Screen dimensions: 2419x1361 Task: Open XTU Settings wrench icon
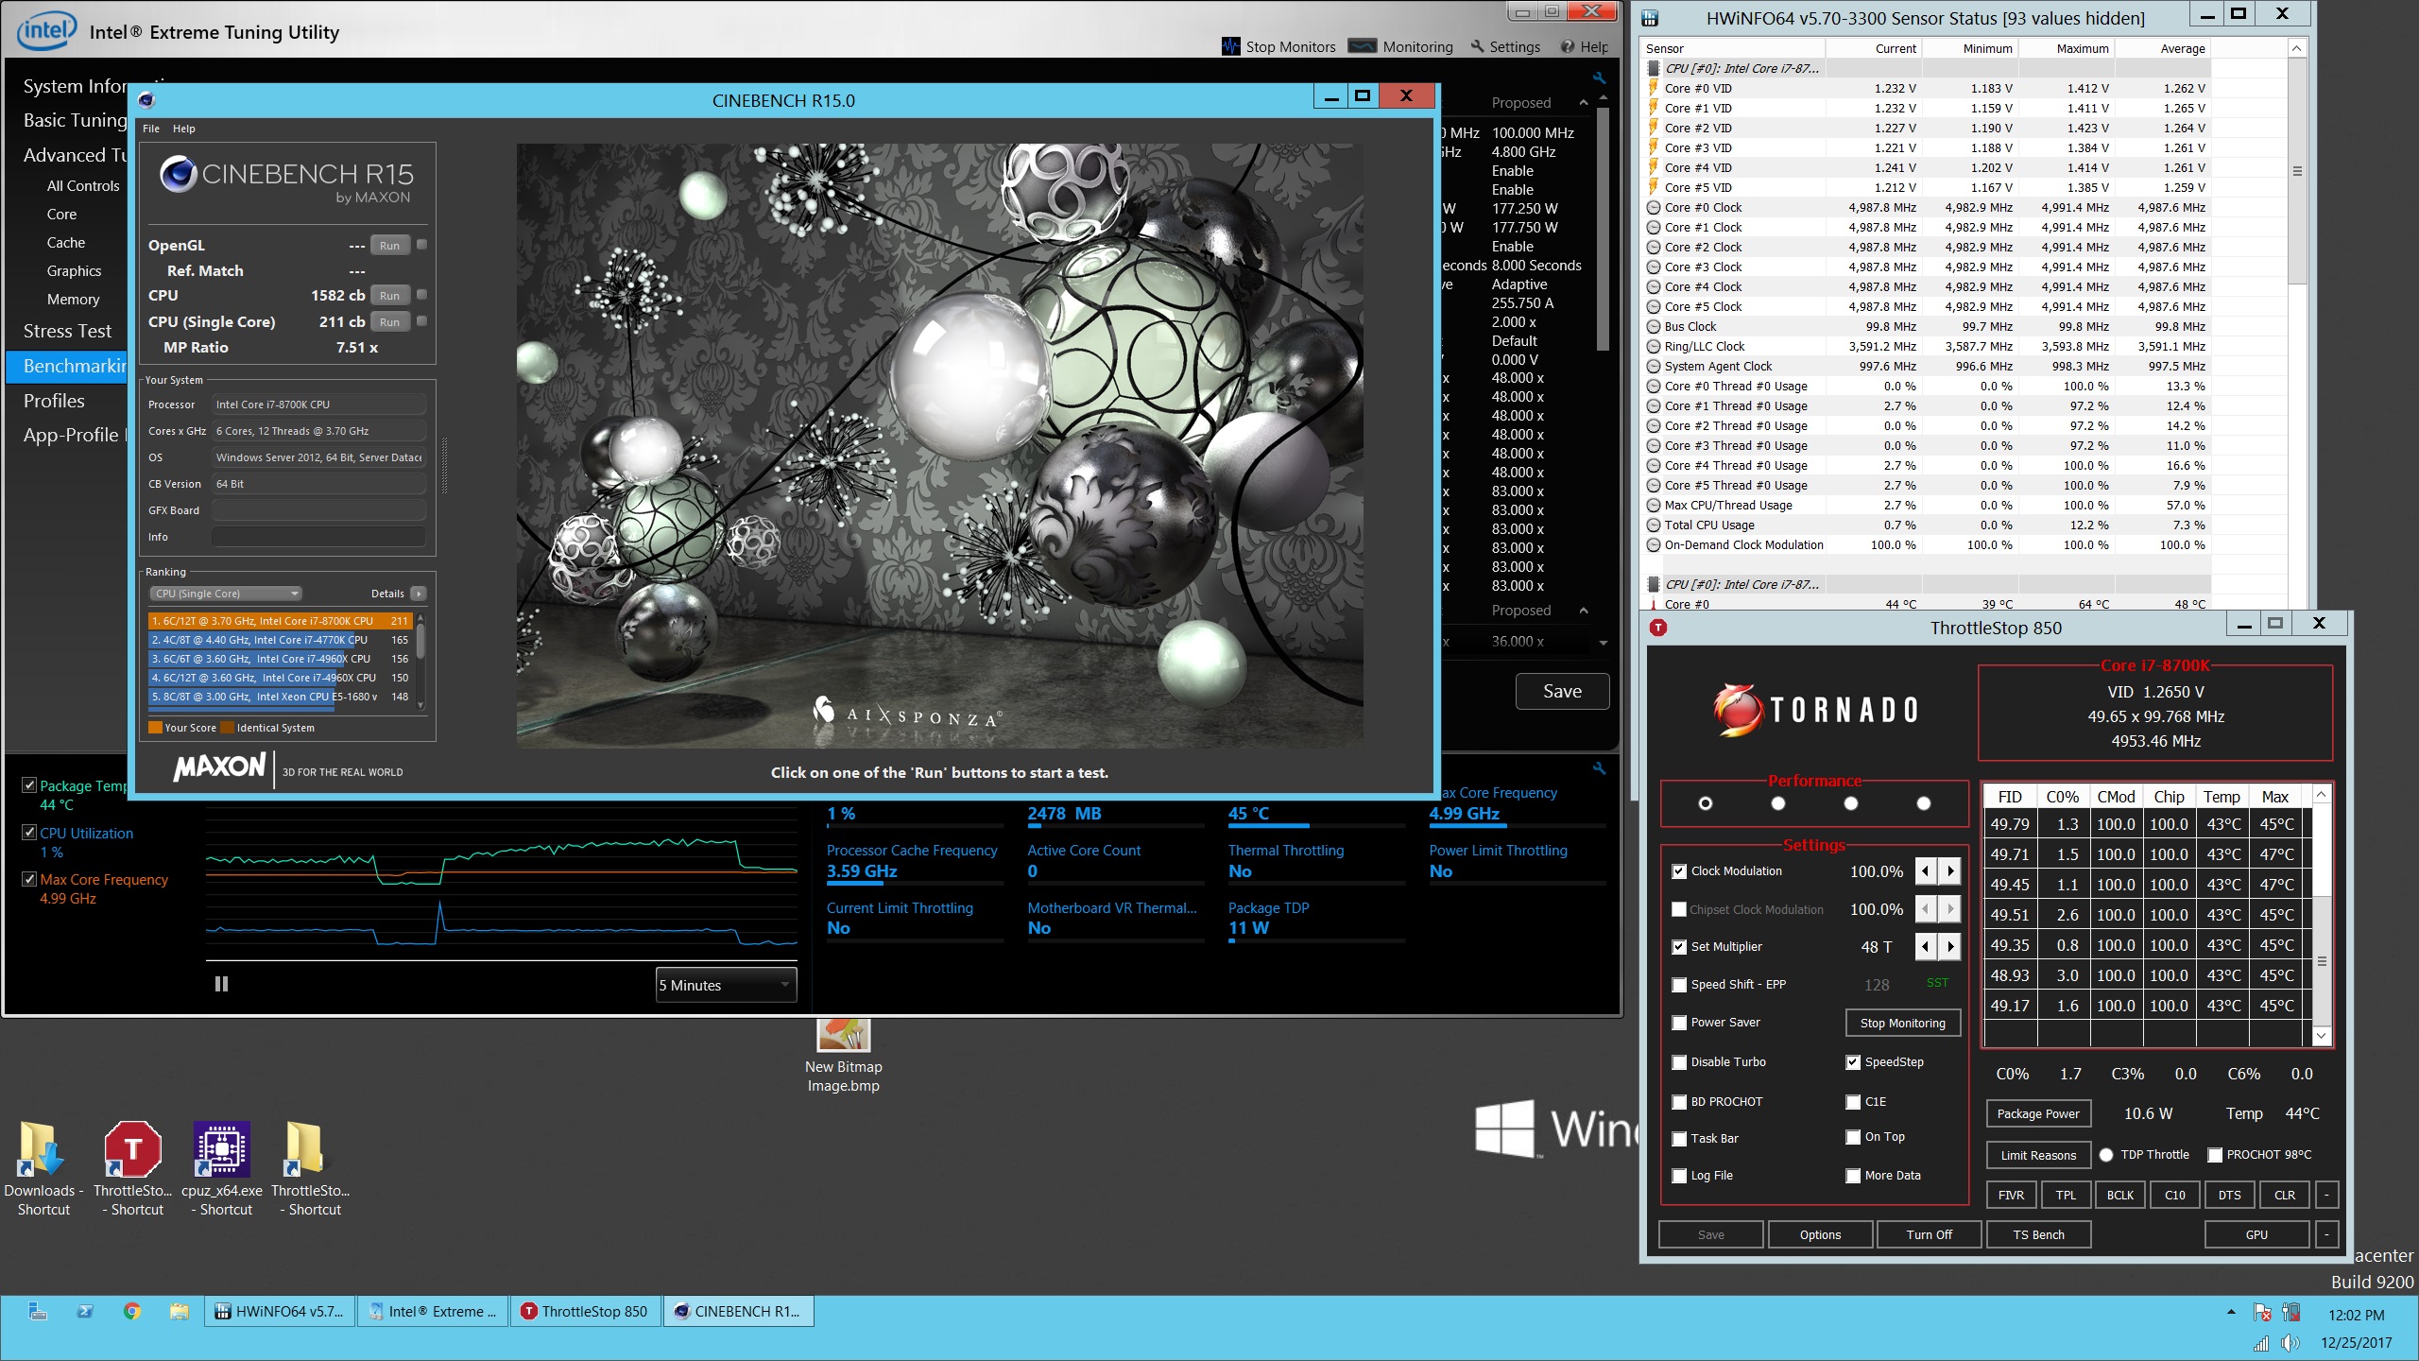click(x=1478, y=46)
